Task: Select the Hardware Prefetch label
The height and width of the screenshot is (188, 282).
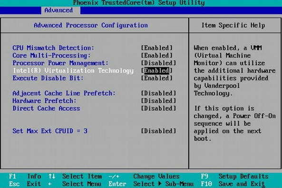Action: pyautogui.click(x=44, y=101)
